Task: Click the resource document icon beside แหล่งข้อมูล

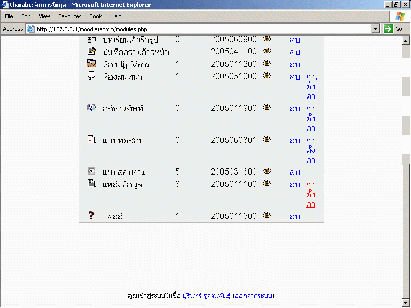Action: [x=91, y=183]
